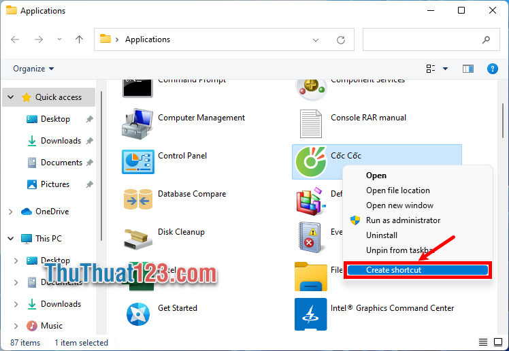Select the Control Panel icon
Image resolution: width=509 pixels, height=351 pixels.
137,162
